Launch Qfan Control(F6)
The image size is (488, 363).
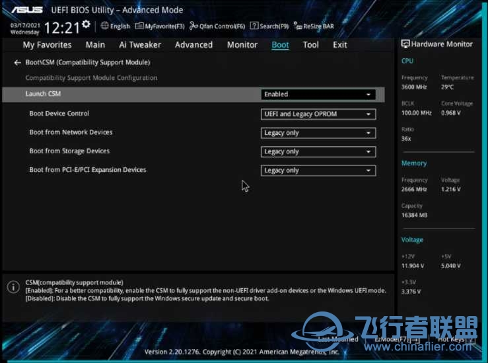(217, 26)
